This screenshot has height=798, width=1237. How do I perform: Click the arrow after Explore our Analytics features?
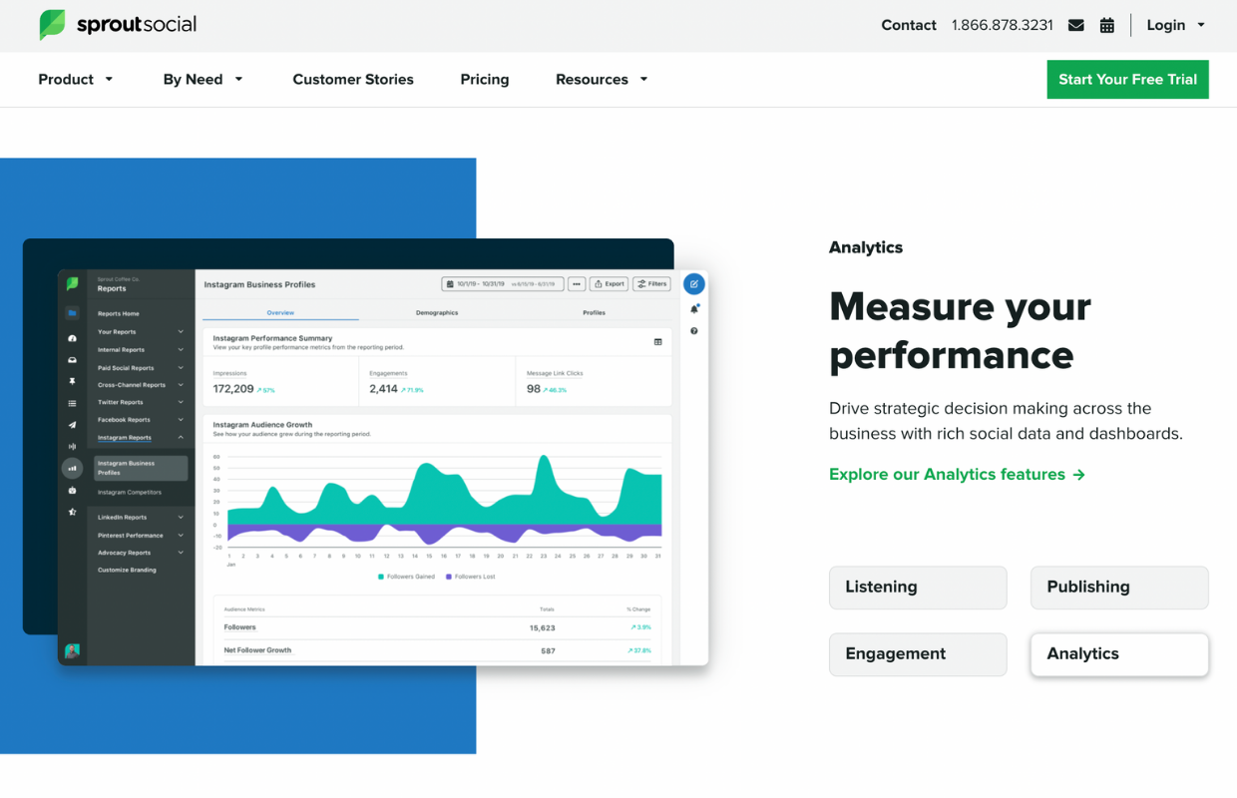tap(1078, 475)
